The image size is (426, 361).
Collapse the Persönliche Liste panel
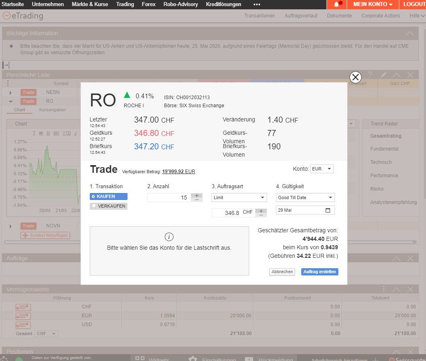pyautogui.click(x=396, y=75)
